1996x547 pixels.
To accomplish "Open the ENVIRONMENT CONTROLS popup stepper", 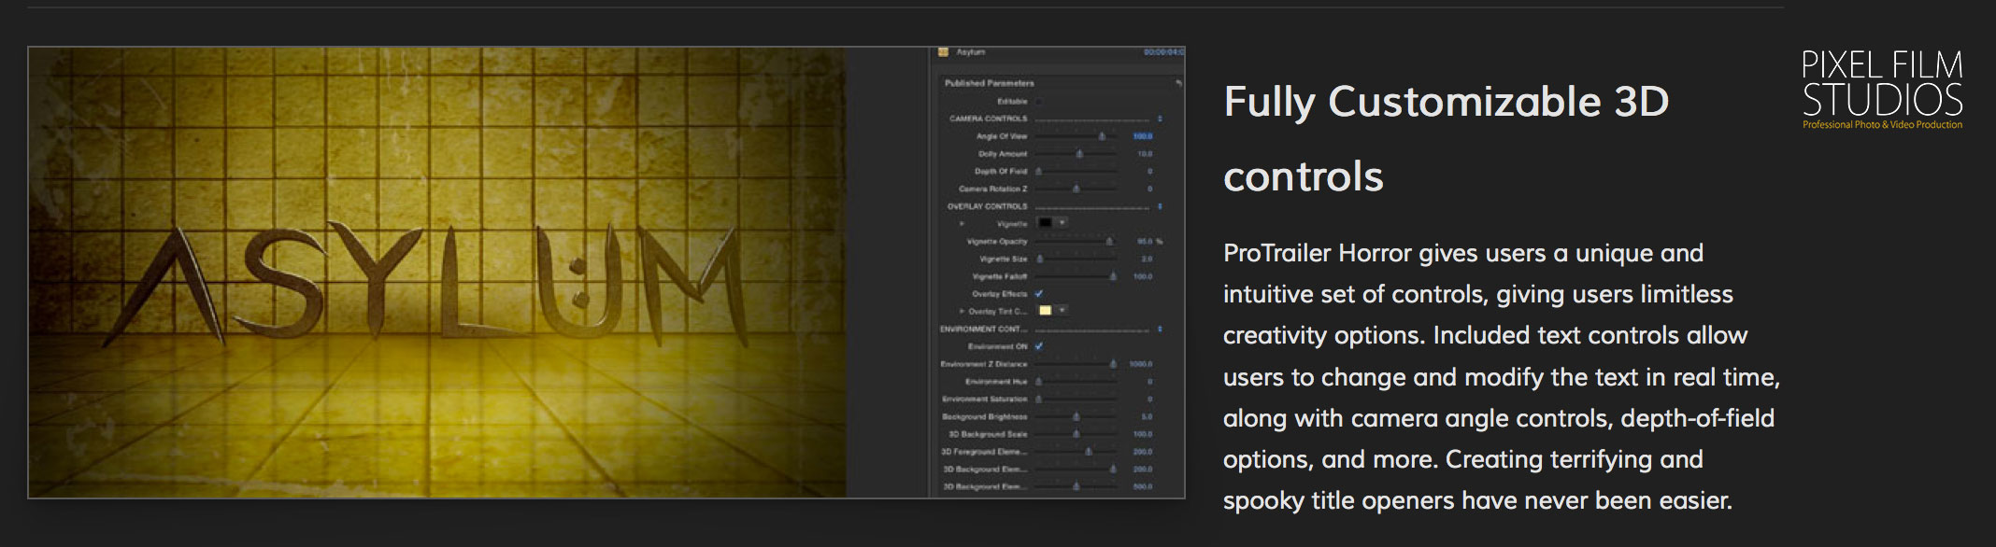I will pos(1160,329).
